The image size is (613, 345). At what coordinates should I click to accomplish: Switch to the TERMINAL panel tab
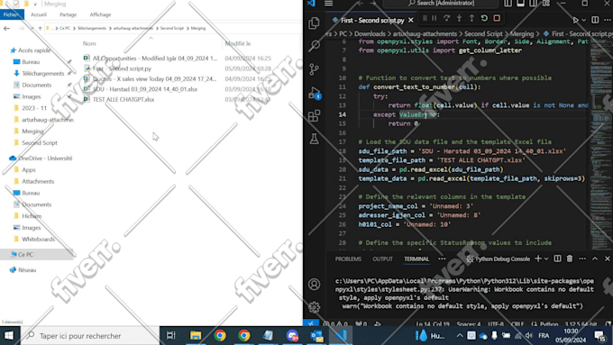(416, 259)
